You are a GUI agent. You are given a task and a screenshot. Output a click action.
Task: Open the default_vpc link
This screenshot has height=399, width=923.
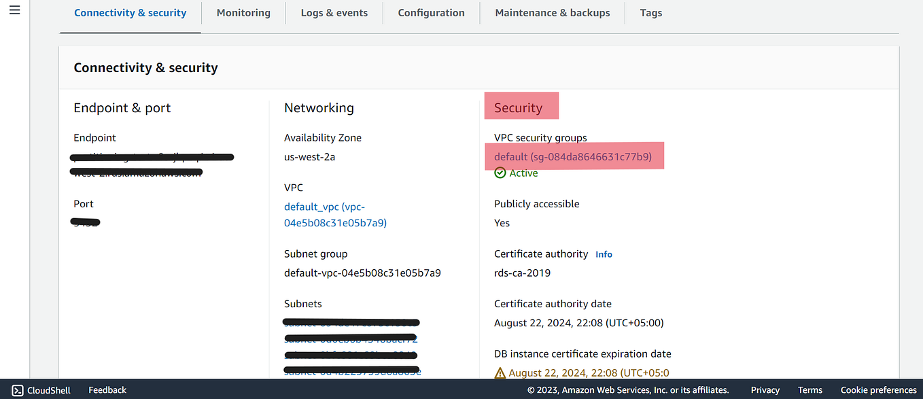[324, 207]
